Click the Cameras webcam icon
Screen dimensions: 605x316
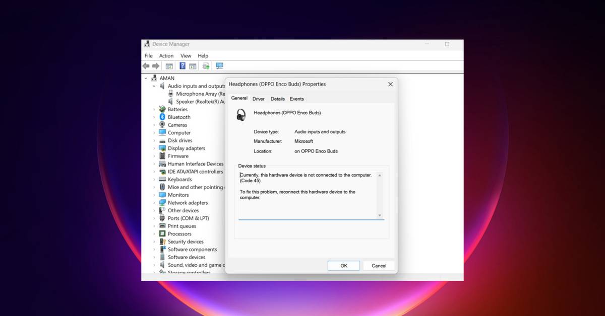[x=162, y=125]
